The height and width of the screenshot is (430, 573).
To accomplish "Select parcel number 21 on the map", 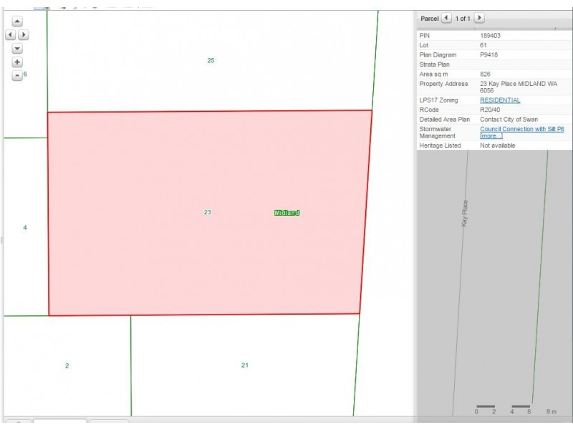I will click(244, 365).
